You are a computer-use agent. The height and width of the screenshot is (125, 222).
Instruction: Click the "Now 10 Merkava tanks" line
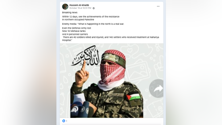[x=74, y=31]
